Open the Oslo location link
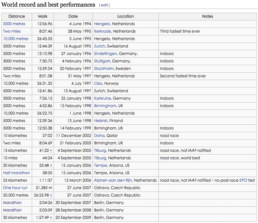The image size is (258, 223). point(98,83)
